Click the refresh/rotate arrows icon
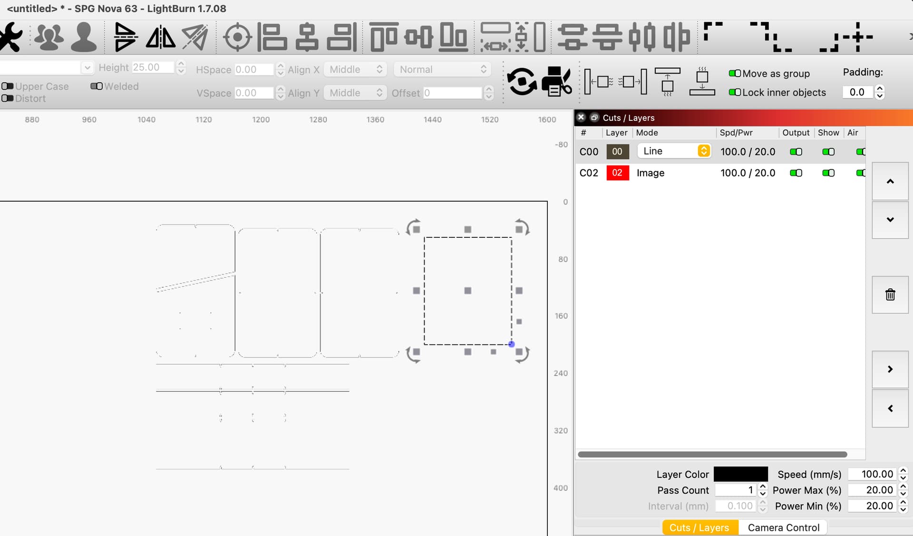The height and width of the screenshot is (536, 913). (x=522, y=81)
